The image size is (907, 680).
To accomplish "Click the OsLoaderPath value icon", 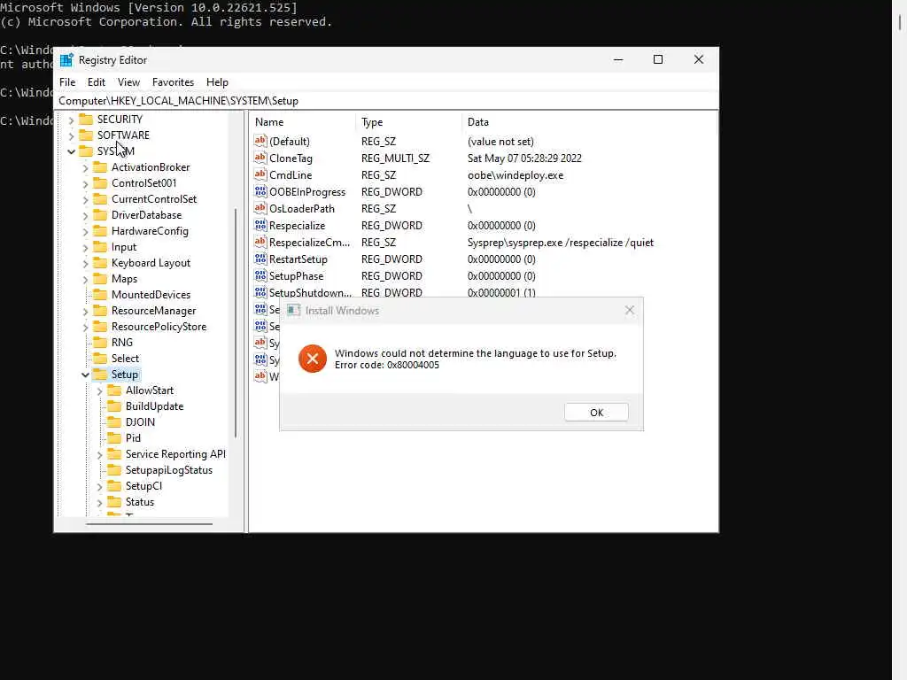I will point(260,208).
